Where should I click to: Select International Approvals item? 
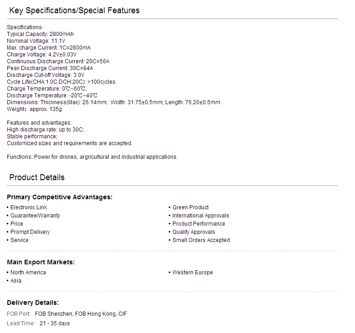[201, 216]
